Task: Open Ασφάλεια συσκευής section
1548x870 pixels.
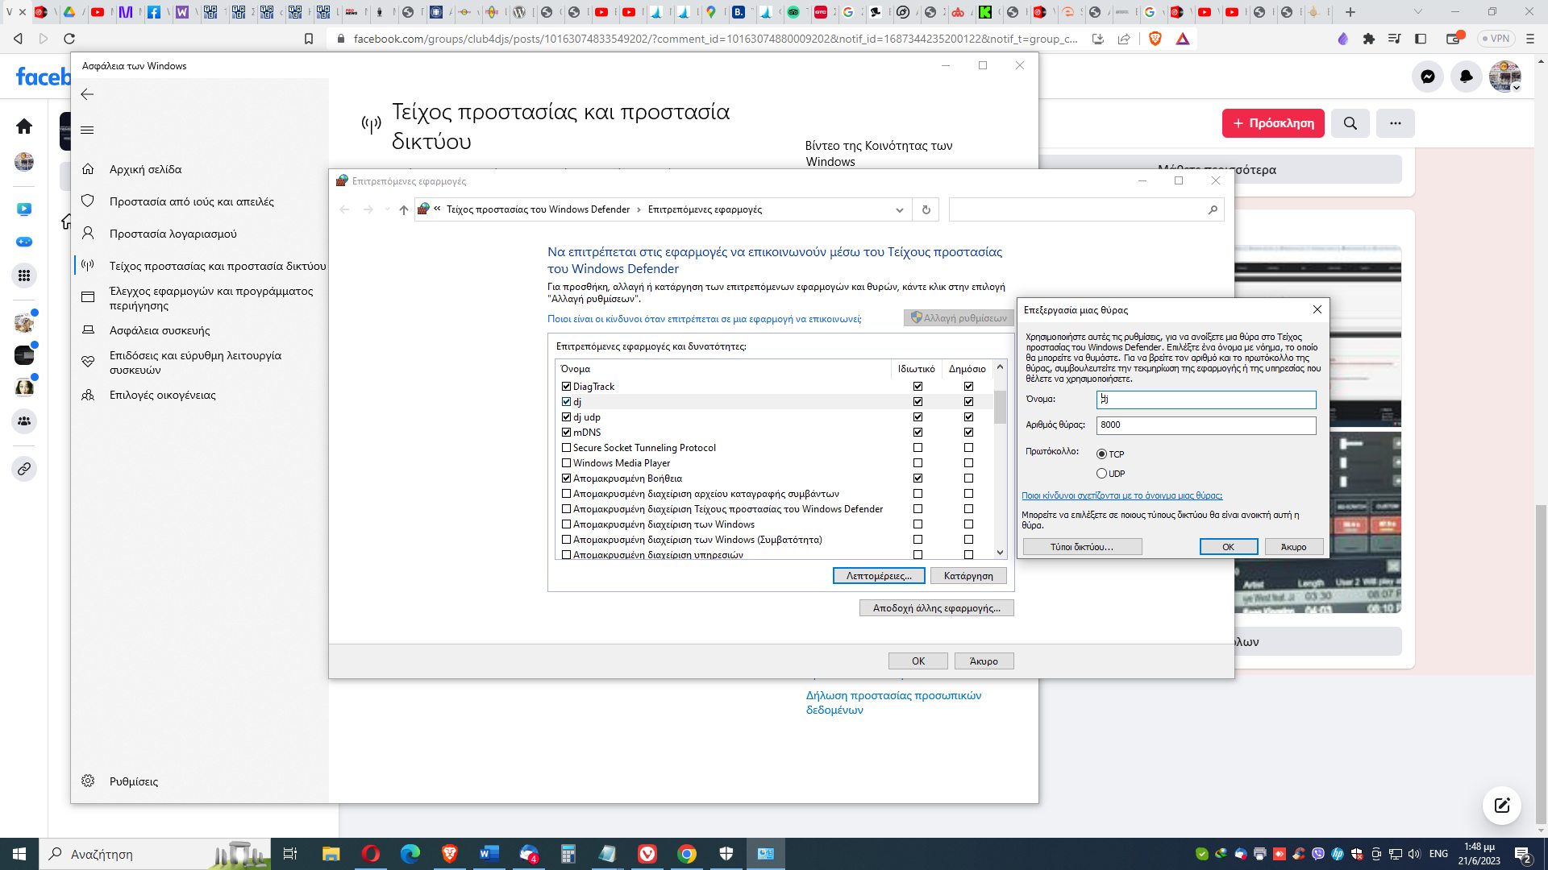Action: (x=160, y=330)
